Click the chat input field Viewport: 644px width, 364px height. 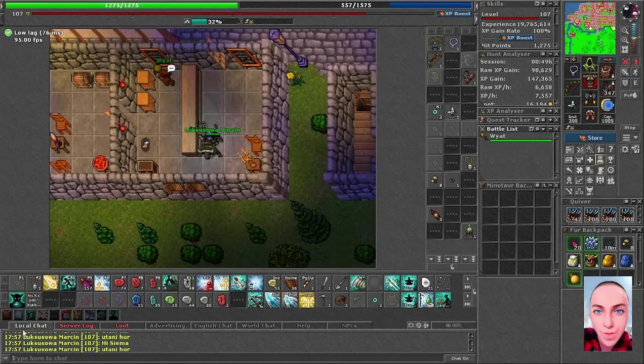click(228, 358)
